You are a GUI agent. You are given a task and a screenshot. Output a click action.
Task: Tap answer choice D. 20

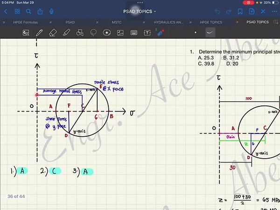(x=232, y=63)
